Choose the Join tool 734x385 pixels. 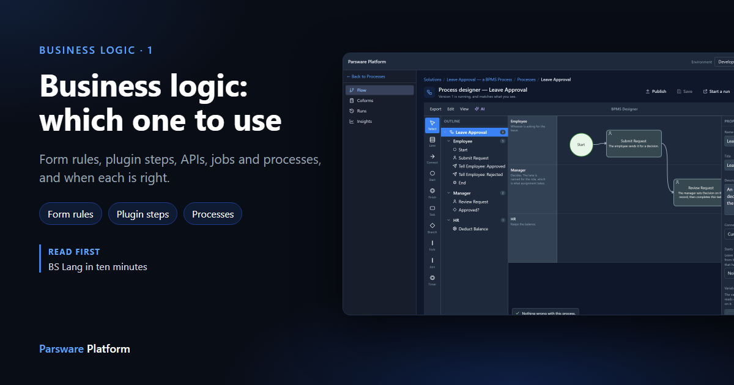pyautogui.click(x=432, y=263)
